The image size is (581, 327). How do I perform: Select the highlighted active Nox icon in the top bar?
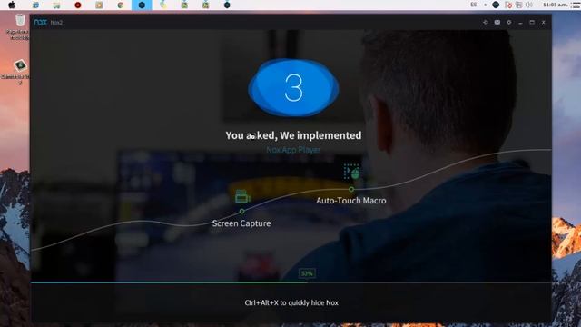point(142,5)
